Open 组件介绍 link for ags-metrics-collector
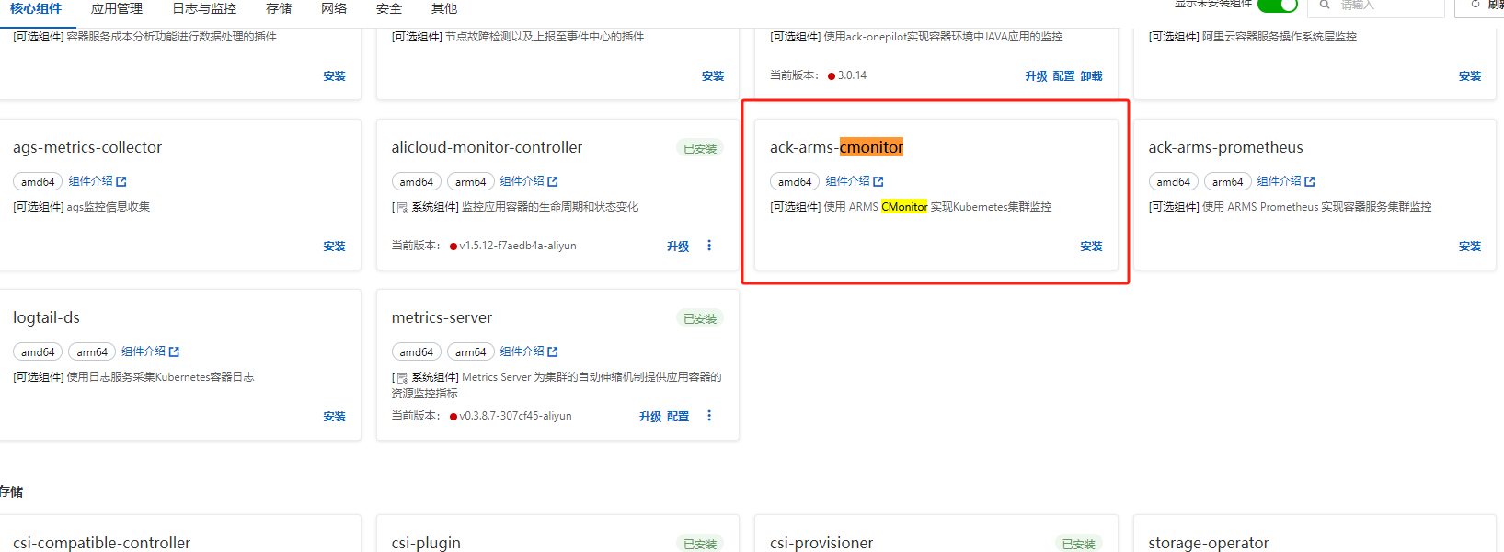The width and height of the screenshot is (1504, 552). coord(90,181)
